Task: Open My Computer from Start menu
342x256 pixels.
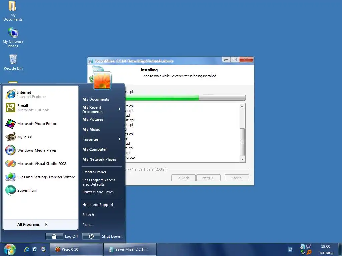Action: click(102, 149)
